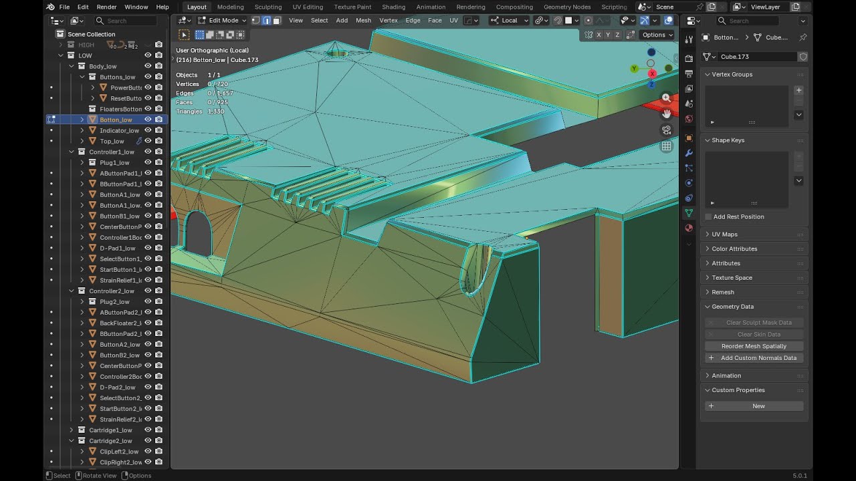Open the Mesh menu in viewport header
Image resolution: width=856 pixels, height=481 pixels.
click(363, 20)
